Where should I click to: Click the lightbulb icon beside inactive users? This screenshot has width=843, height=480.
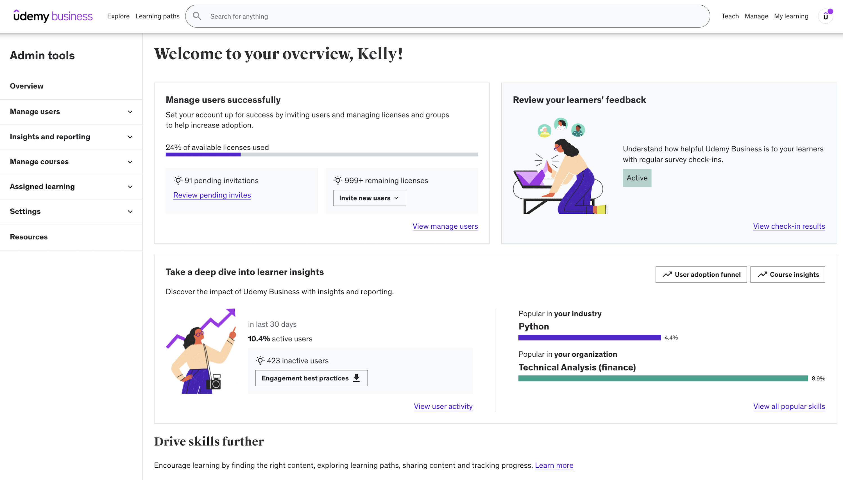(260, 360)
